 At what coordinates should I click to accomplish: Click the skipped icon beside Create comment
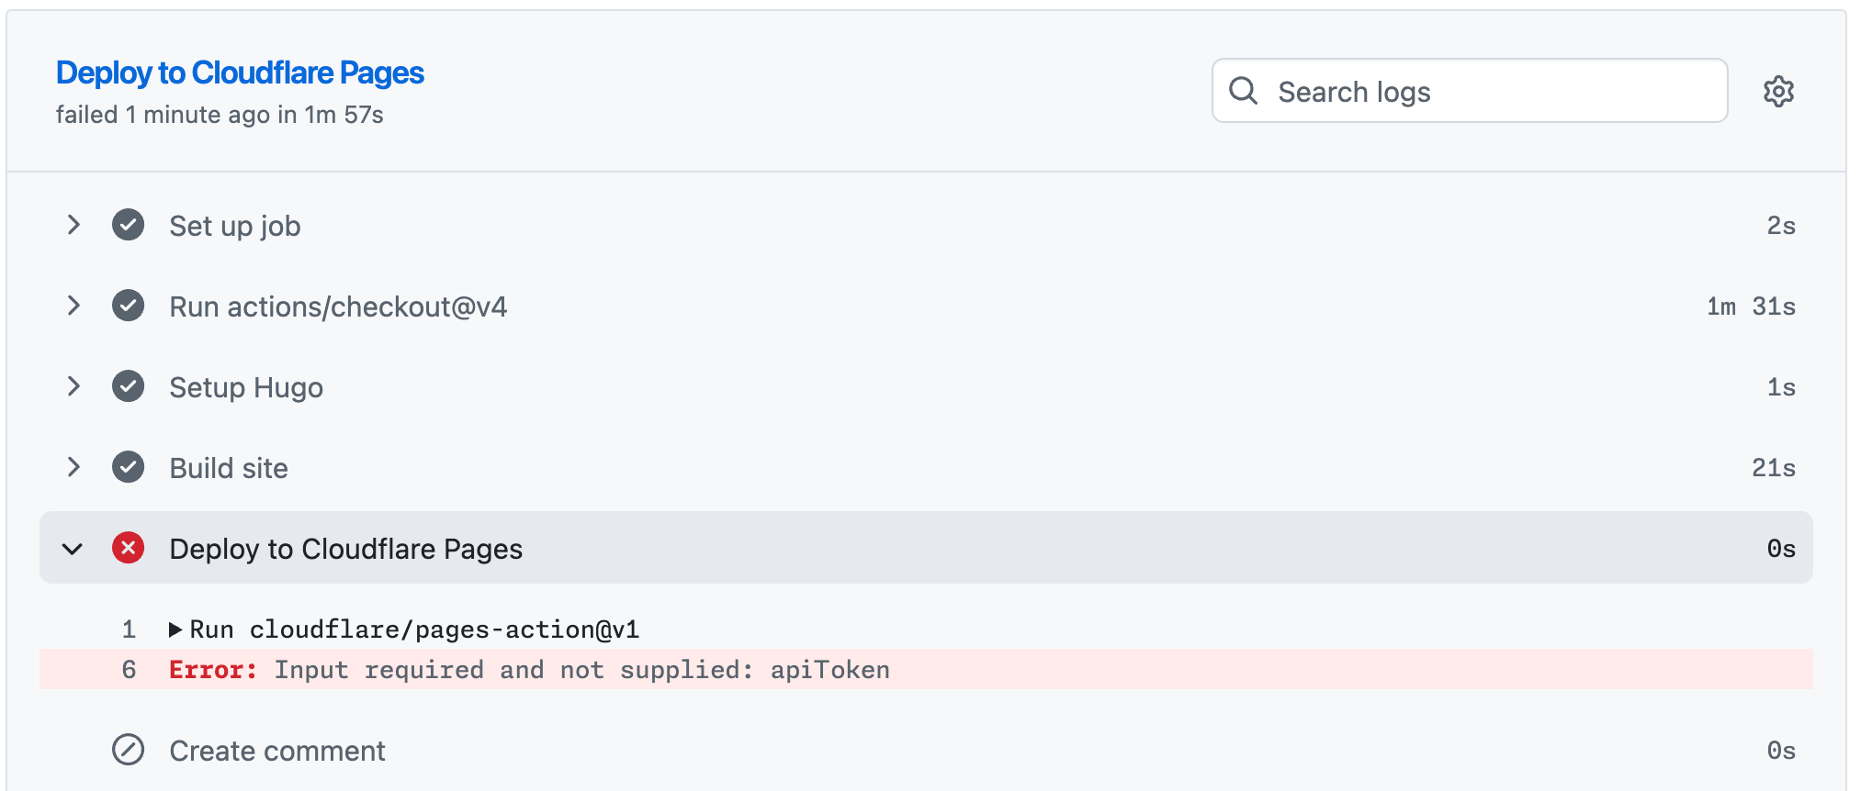click(x=128, y=750)
